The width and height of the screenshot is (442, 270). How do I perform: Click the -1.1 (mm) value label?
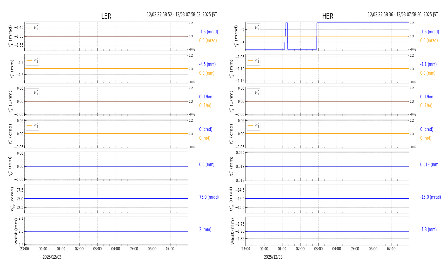click(x=428, y=64)
